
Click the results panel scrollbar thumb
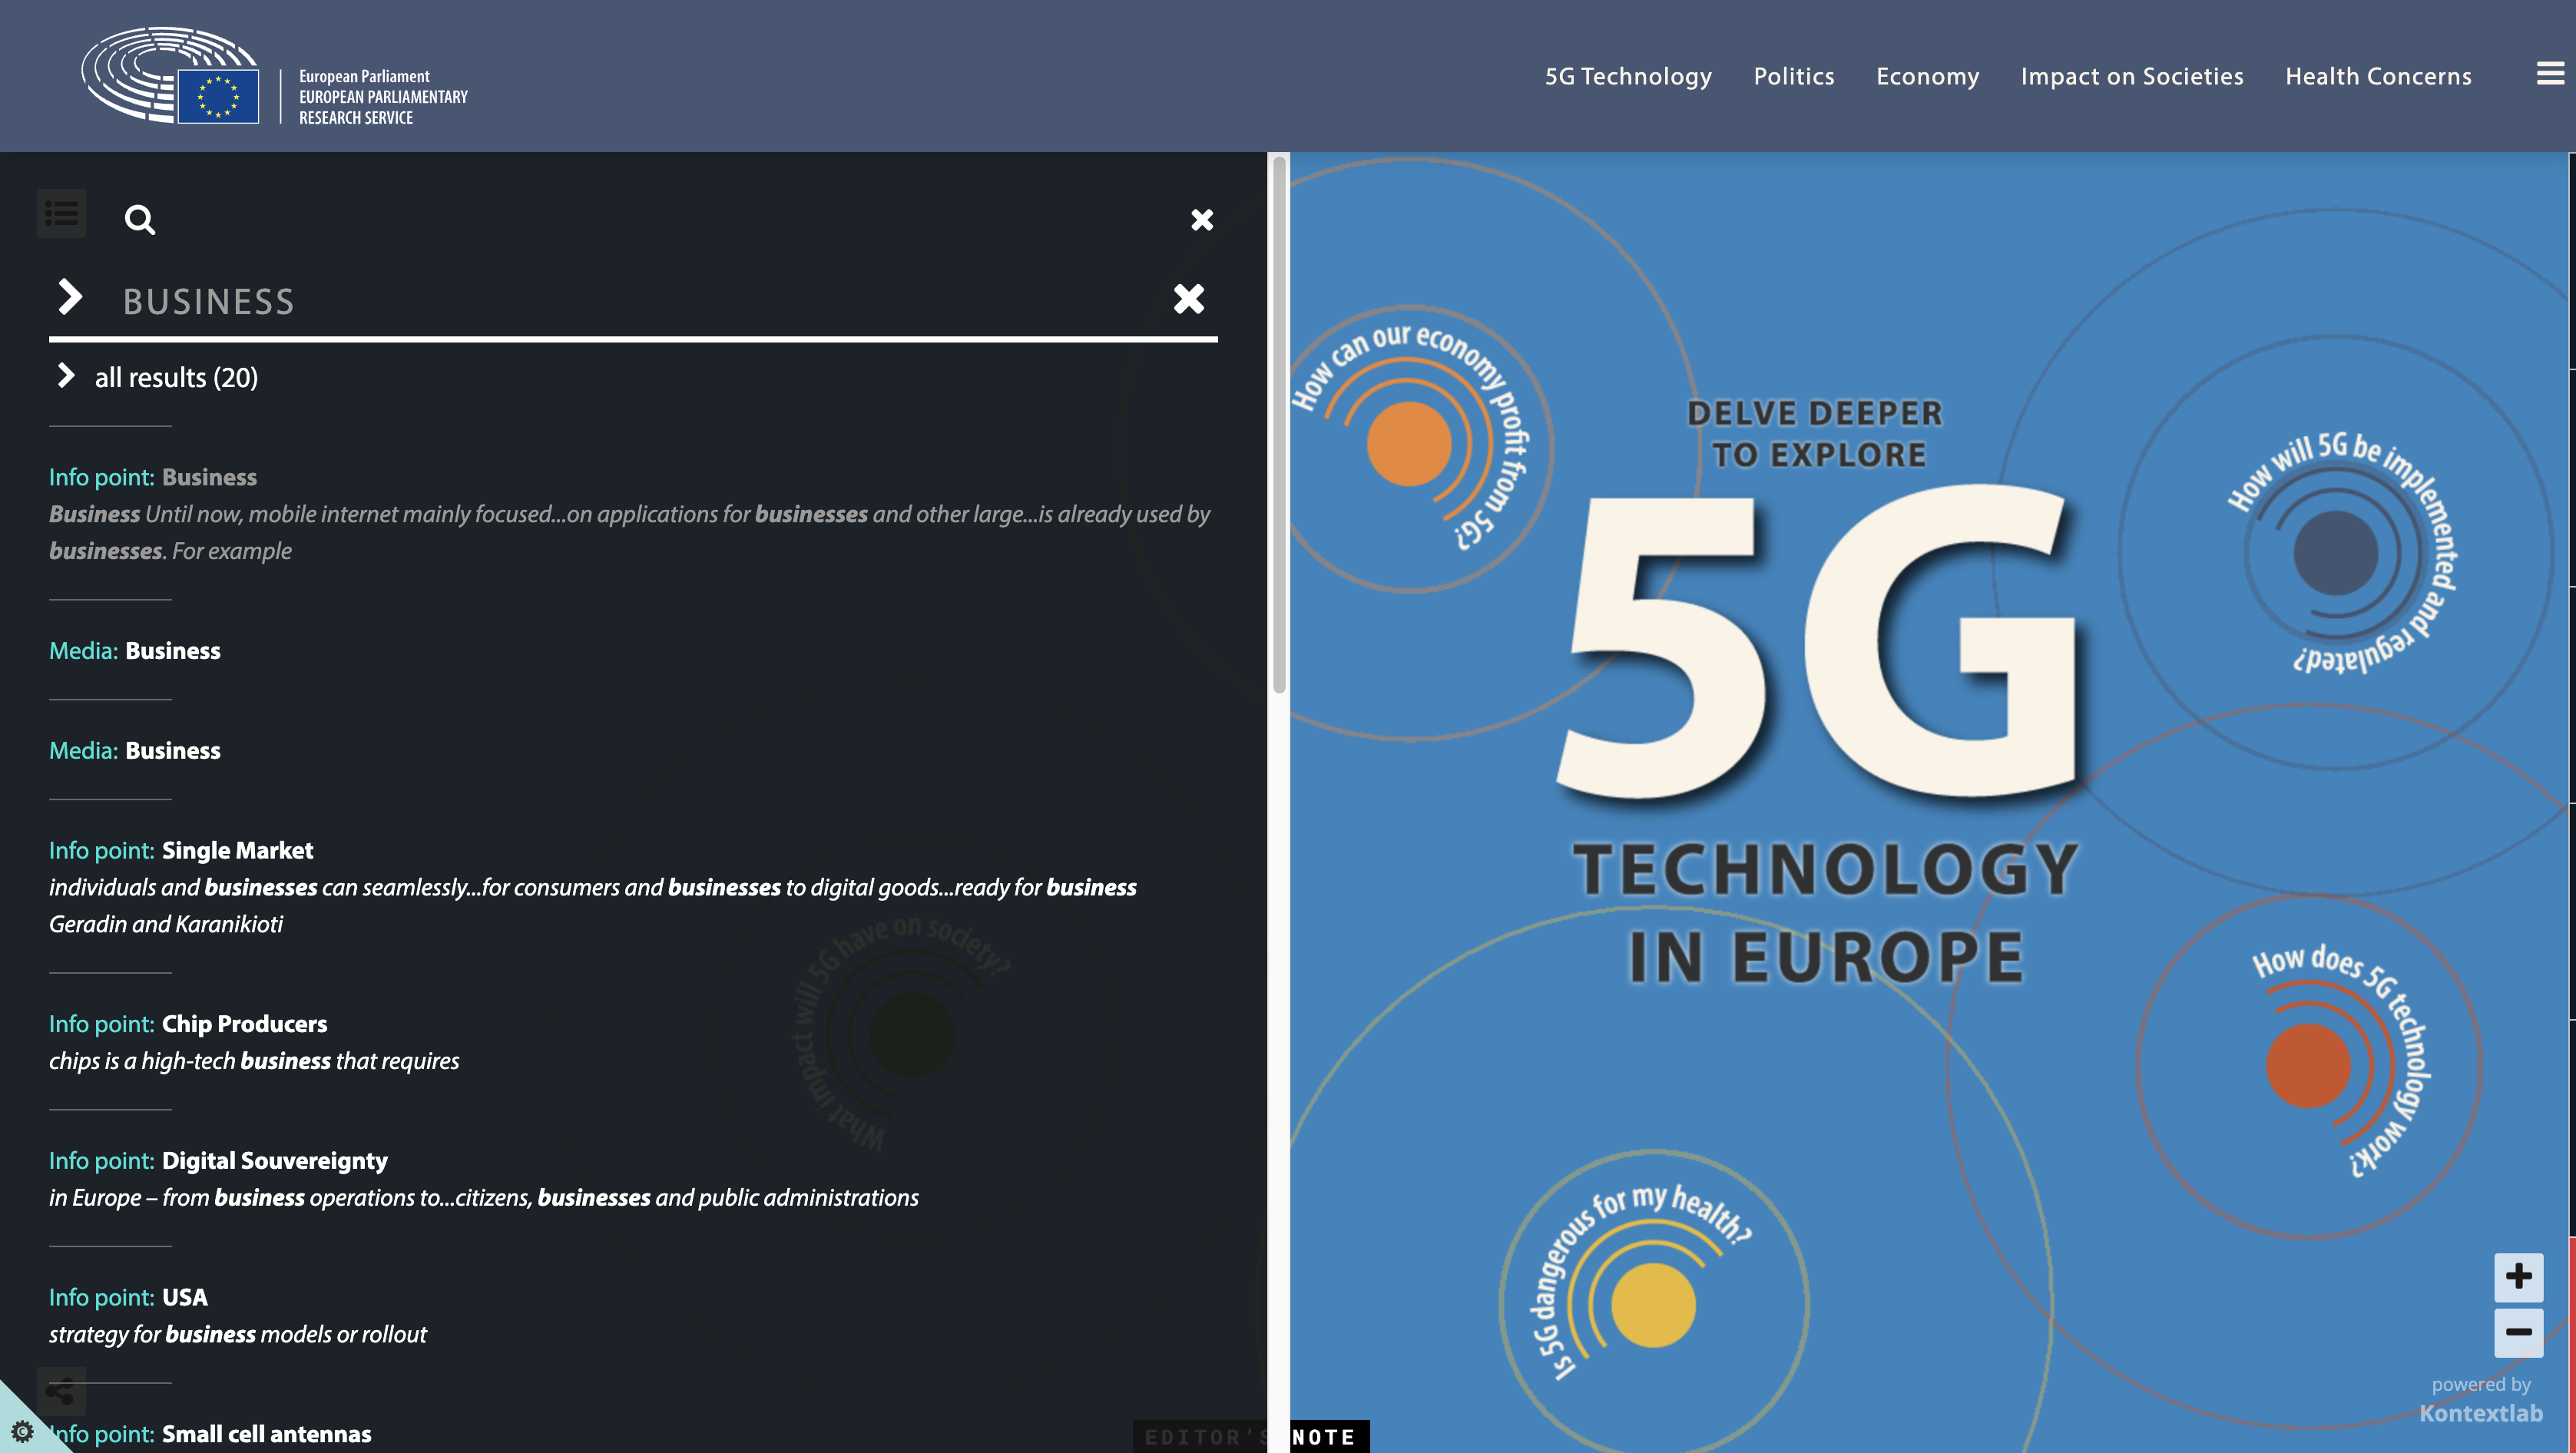point(1278,425)
